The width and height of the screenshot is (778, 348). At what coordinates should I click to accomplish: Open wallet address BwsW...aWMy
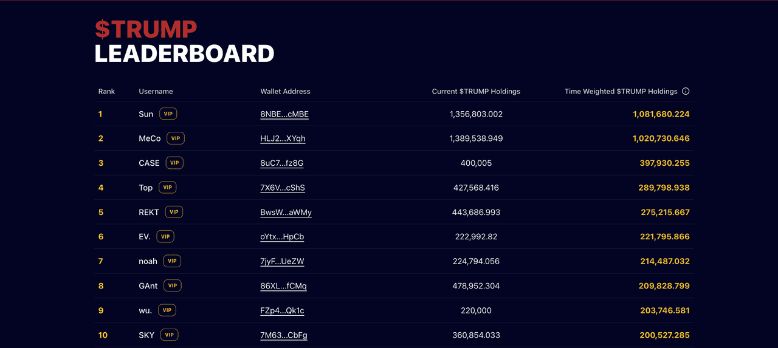click(286, 213)
